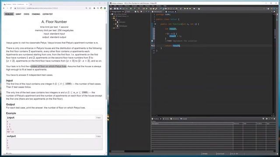Sort by Location column header
280x157 pixels.
click(x=261, y=123)
